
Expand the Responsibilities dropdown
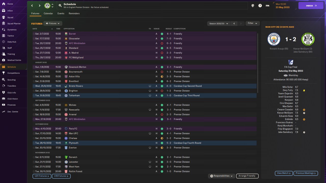[221, 176]
